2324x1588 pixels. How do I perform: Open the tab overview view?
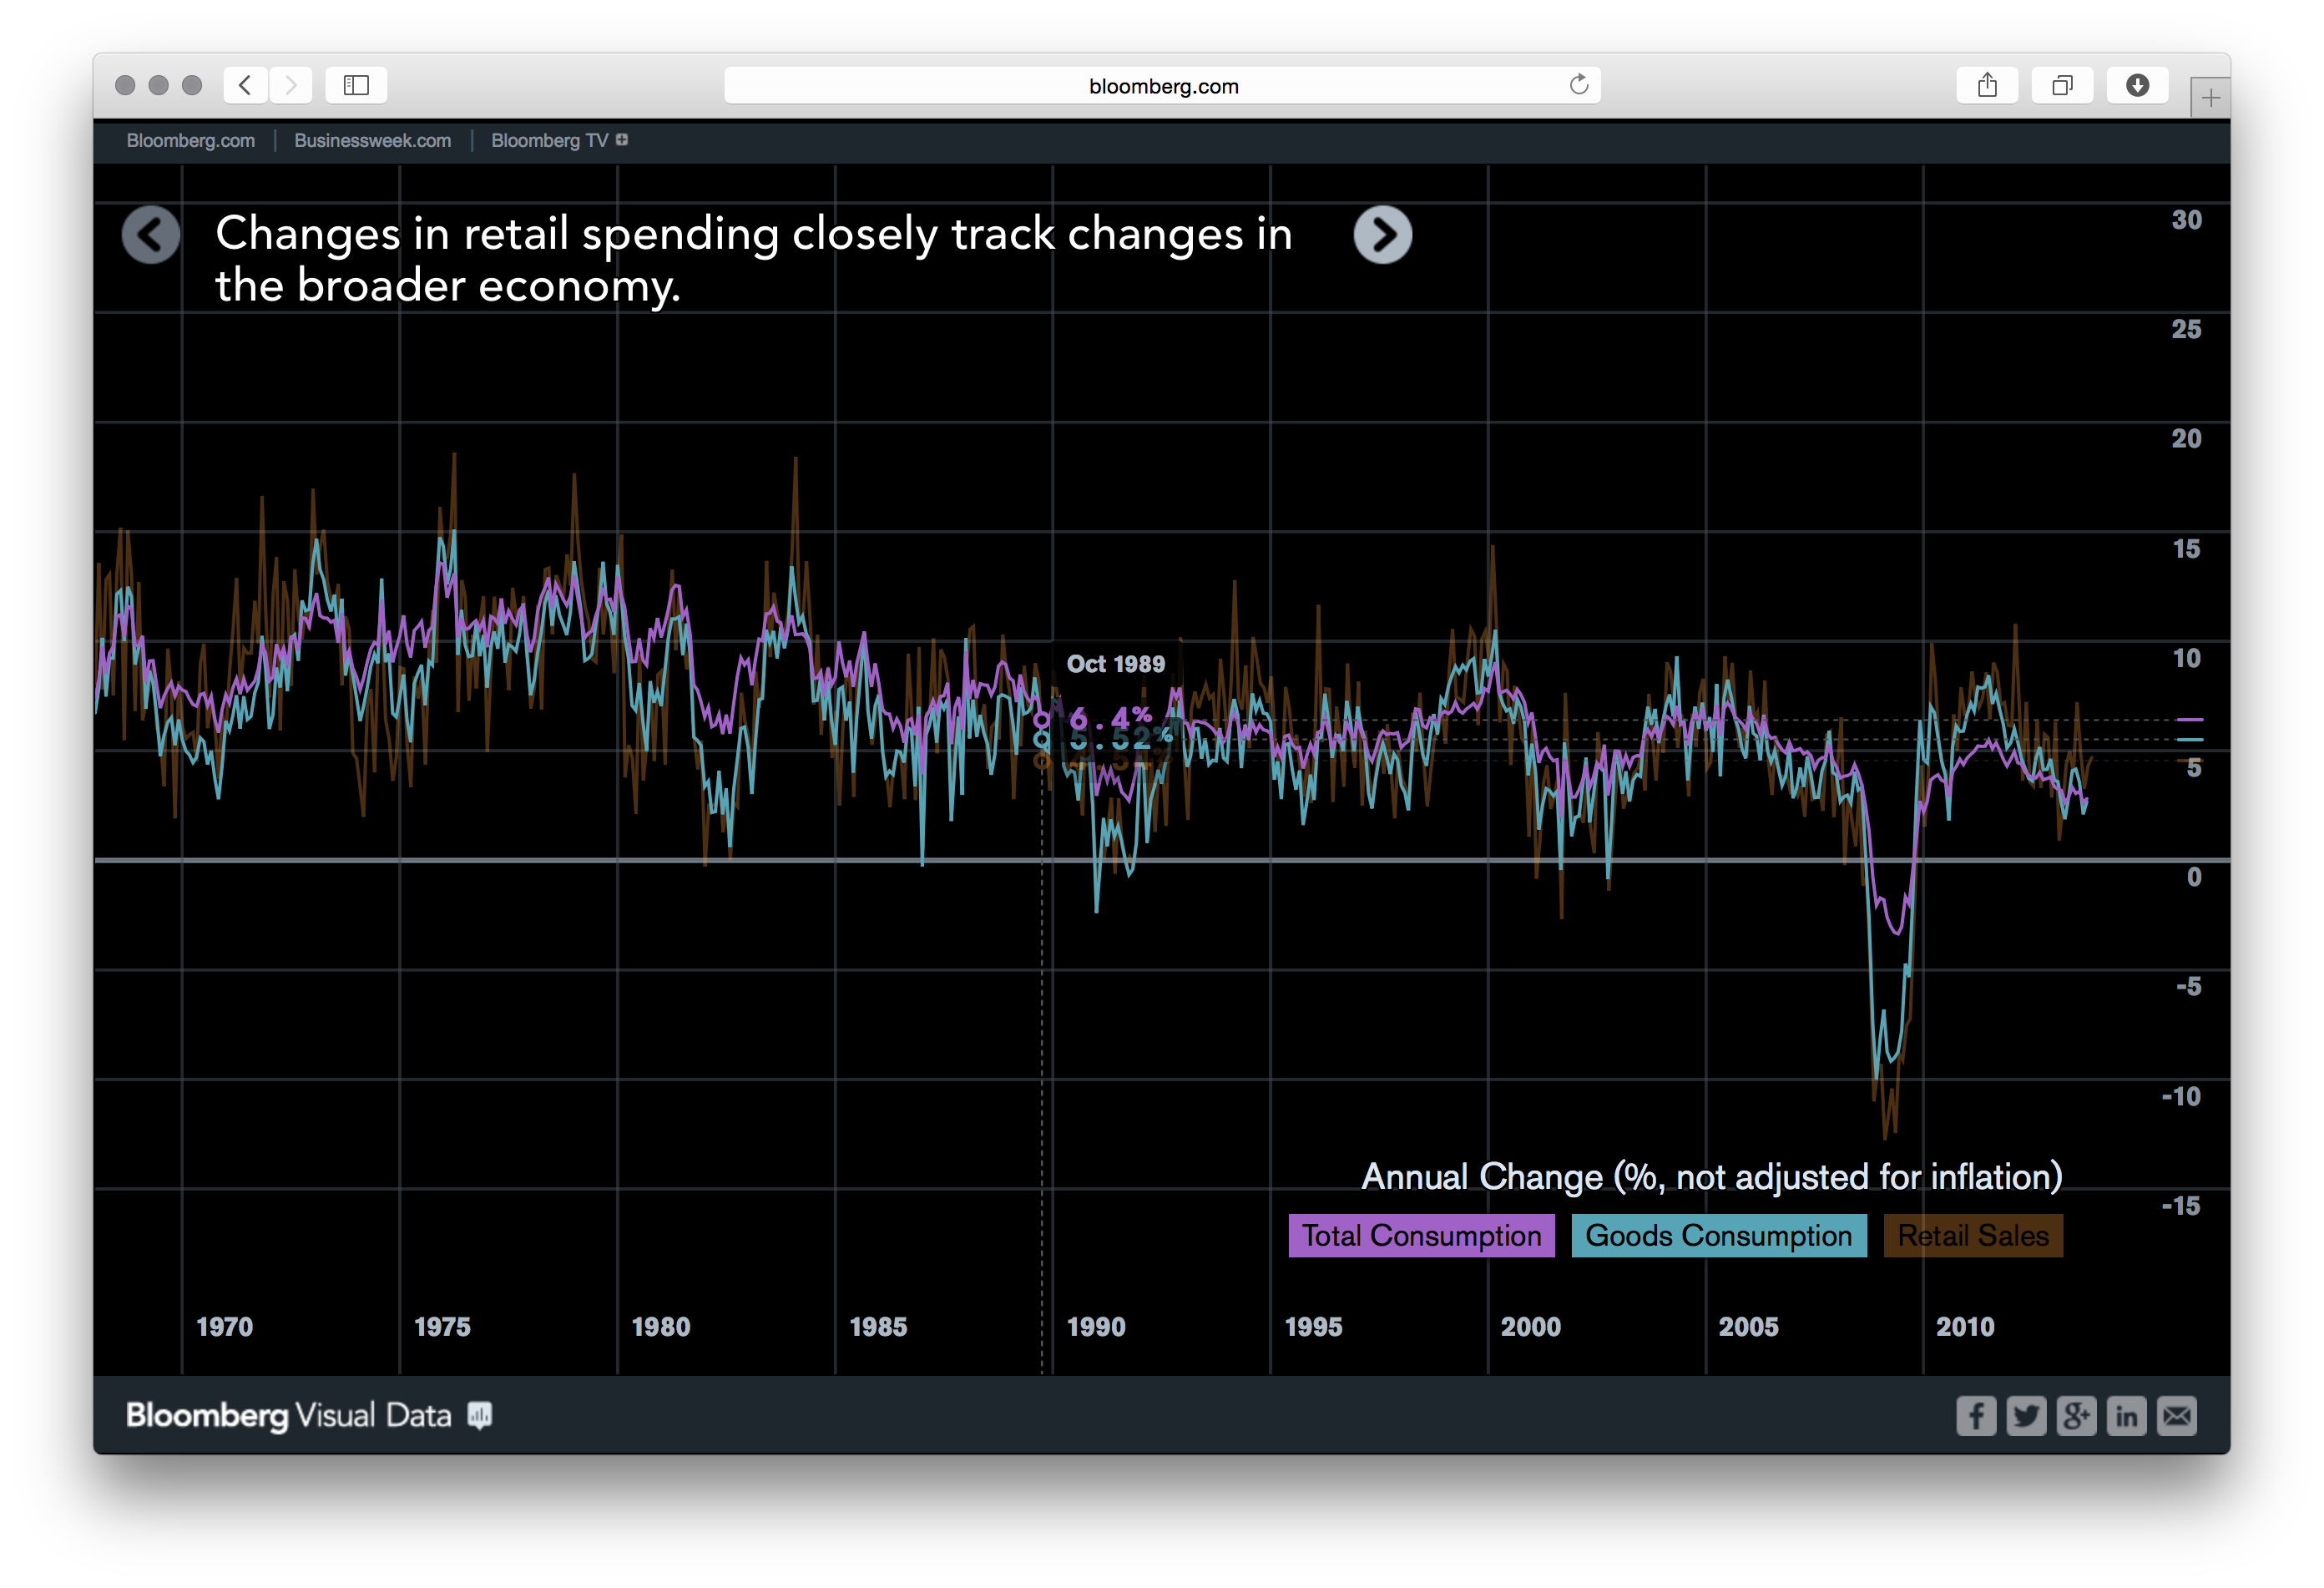pos(2063,85)
